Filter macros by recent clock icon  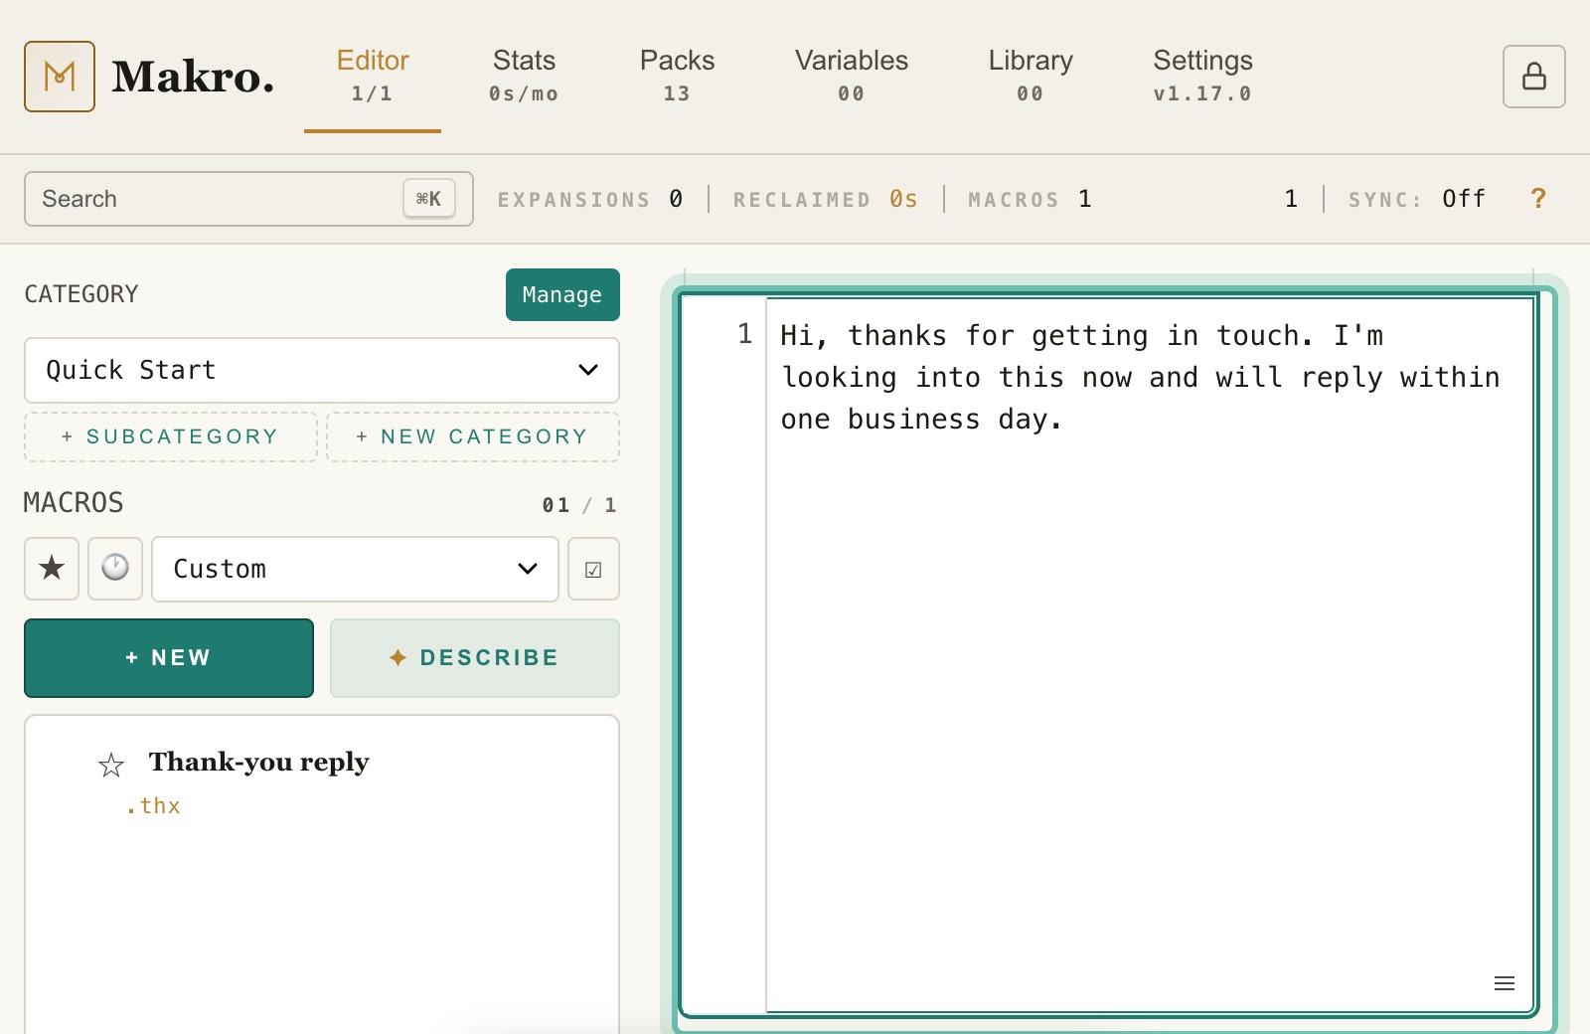[115, 569]
